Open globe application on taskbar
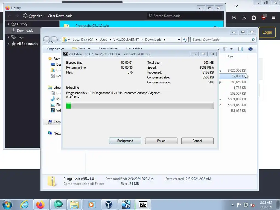The image size is (280, 210). 58,205
